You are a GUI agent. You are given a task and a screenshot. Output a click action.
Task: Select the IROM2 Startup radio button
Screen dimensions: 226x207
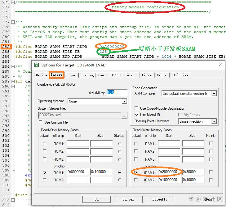click(120, 180)
